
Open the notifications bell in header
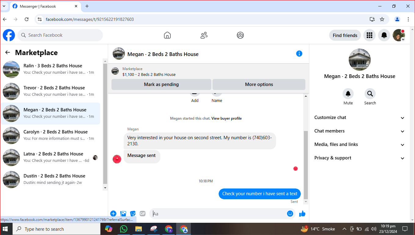coord(384,35)
